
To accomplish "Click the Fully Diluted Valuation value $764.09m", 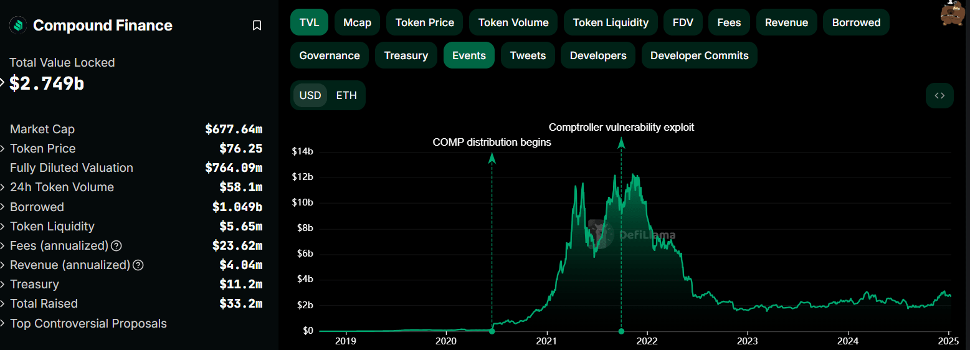I will [x=234, y=168].
